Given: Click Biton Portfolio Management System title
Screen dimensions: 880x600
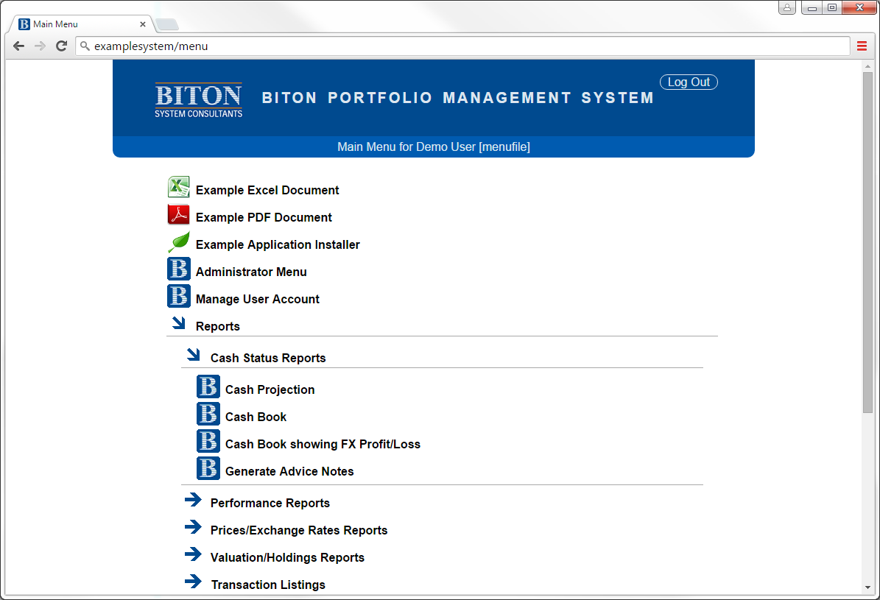Looking at the screenshot, I should coord(458,98).
